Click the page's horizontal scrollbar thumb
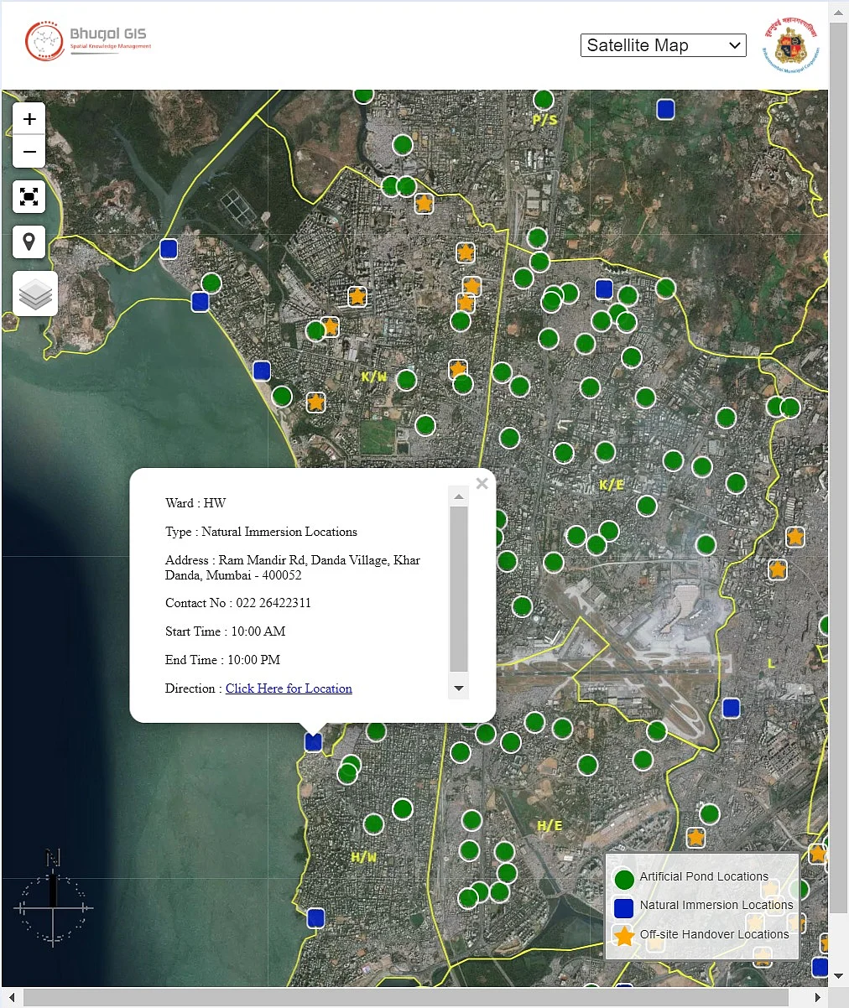The width and height of the screenshot is (849, 1008). point(406,997)
